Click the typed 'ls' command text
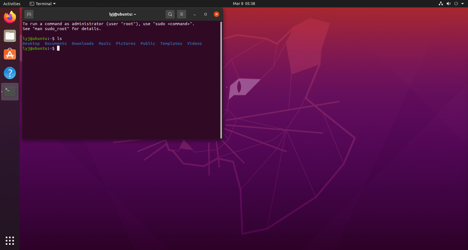Viewport: 468px width, 250px height. coord(60,39)
